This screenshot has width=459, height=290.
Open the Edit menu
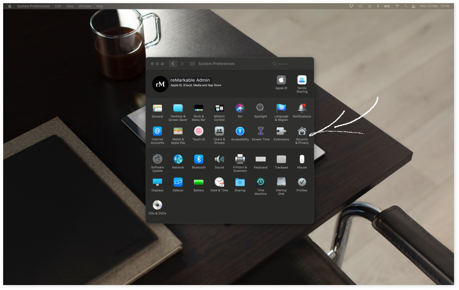(58, 6)
